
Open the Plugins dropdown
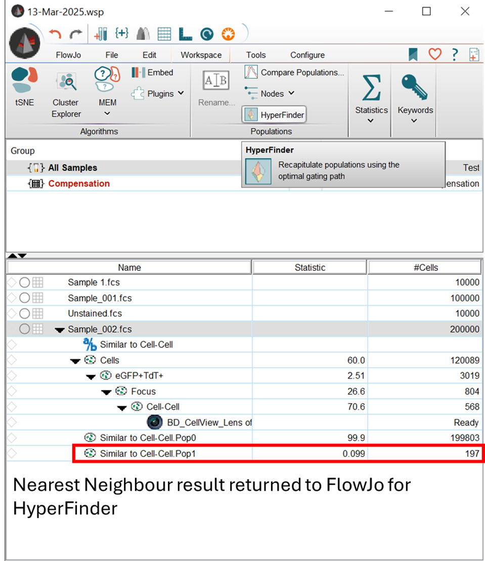pos(158,94)
